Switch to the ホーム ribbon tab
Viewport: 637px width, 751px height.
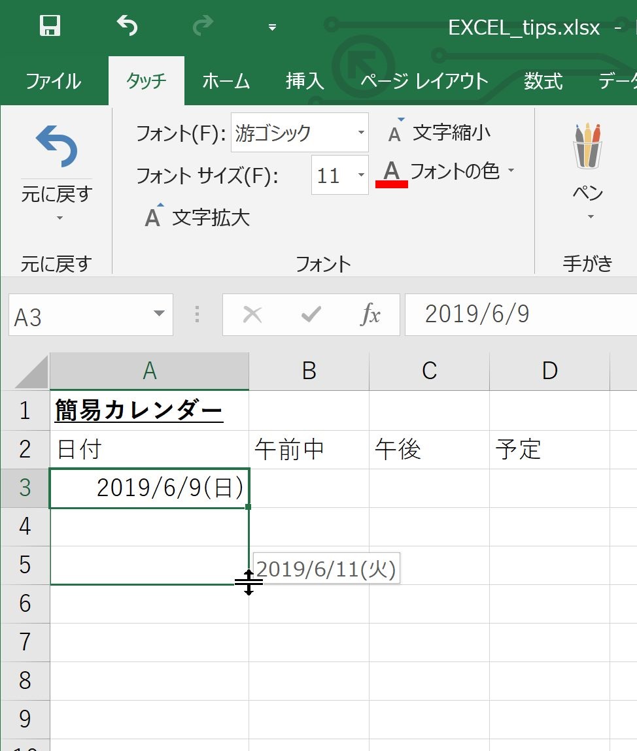point(226,81)
